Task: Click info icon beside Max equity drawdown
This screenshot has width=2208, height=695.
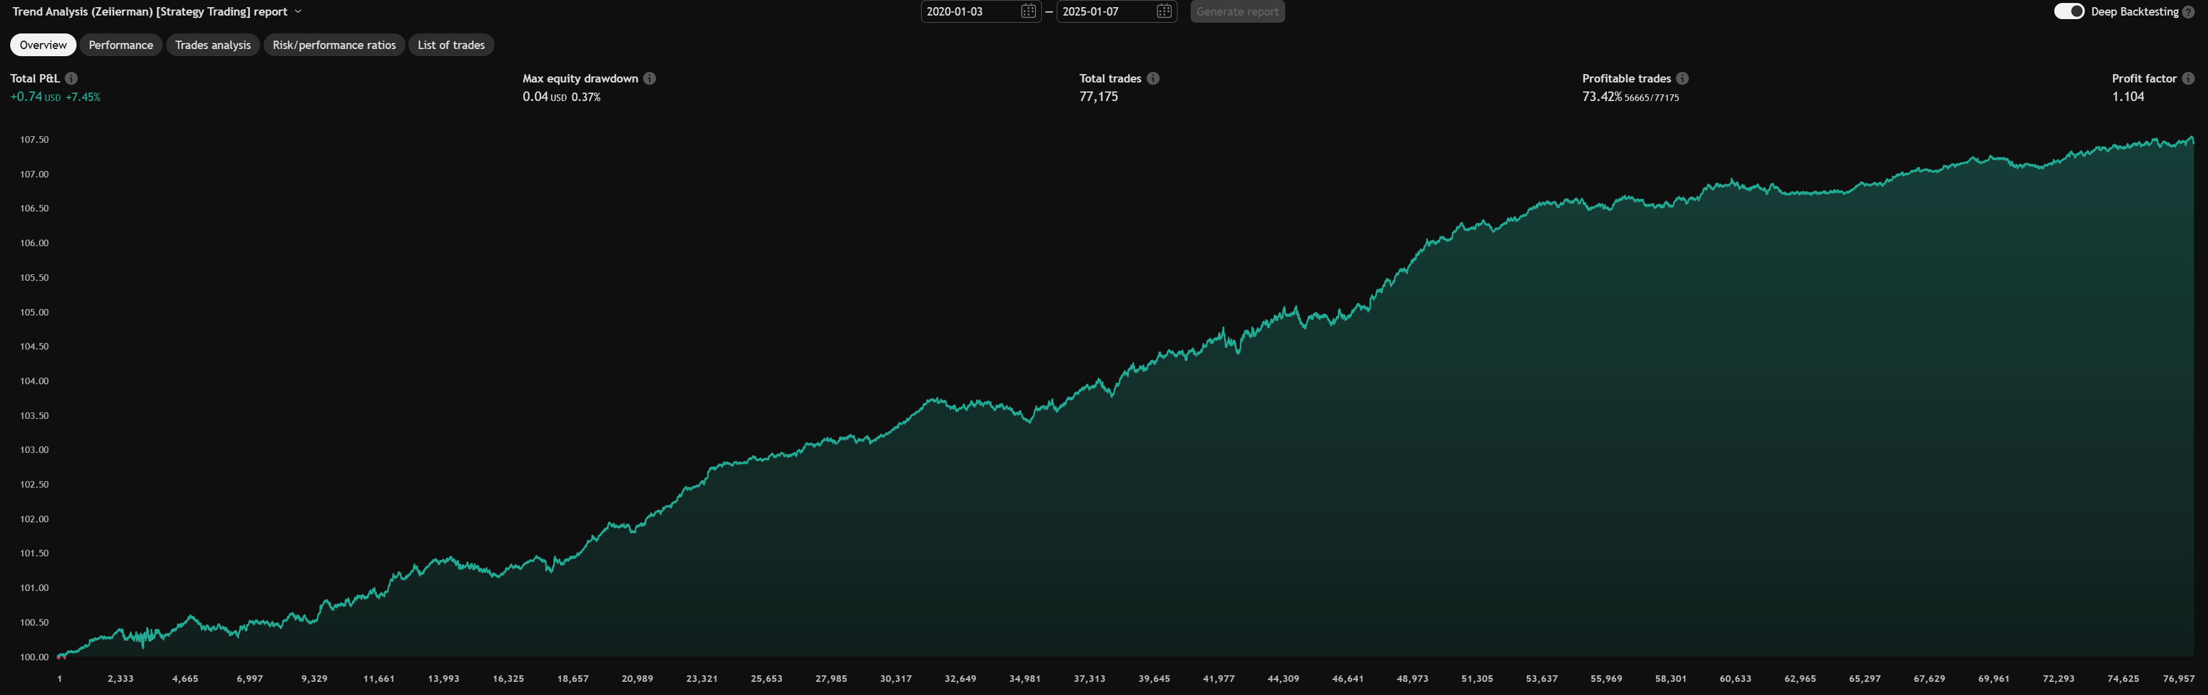Action: click(649, 78)
